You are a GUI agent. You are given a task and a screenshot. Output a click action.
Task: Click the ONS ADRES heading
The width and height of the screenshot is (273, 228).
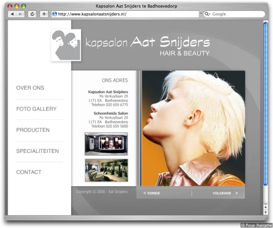click(x=115, y=80)
